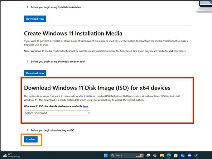Viewport: 212px width, 159px height.
Task: Switch to Microsoft Edge in taskbar
Action: [169, 155]
